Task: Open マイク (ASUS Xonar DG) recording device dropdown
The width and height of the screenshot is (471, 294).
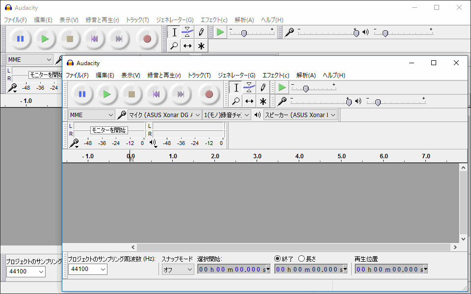Action: 165,115
